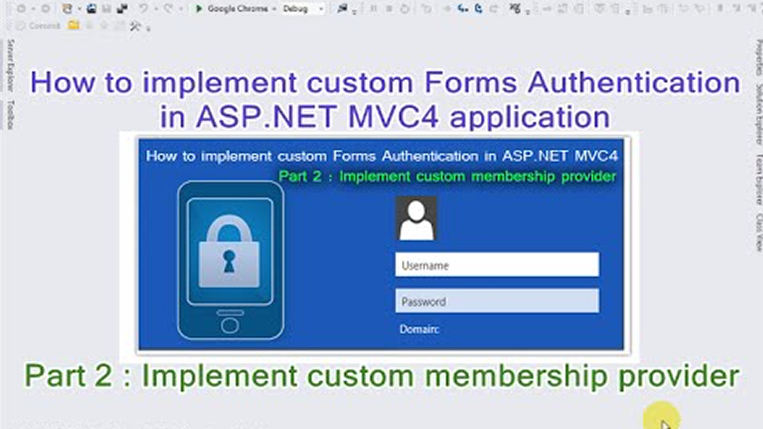Click the Restart debugging icon
This screenshot has width=763, height=429.
[x=404, y=9]
